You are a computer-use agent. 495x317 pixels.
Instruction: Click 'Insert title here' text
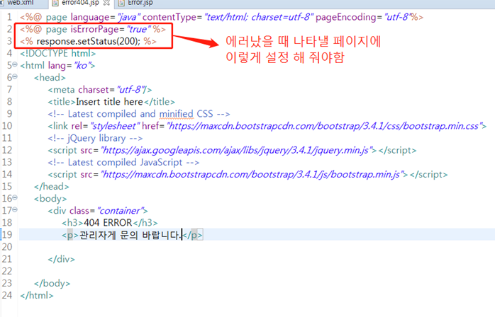tap(109, 102)
